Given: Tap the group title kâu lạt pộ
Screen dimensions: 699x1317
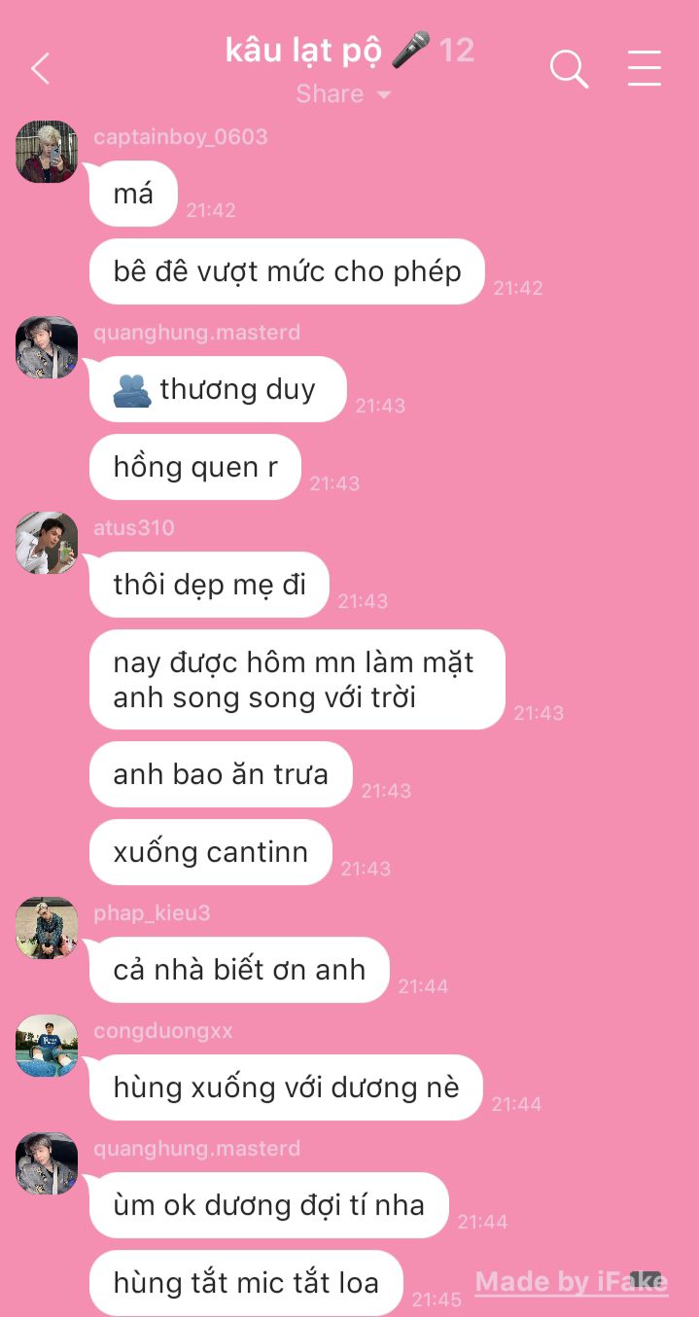Looking at the screenshot, I should [303, 50].
